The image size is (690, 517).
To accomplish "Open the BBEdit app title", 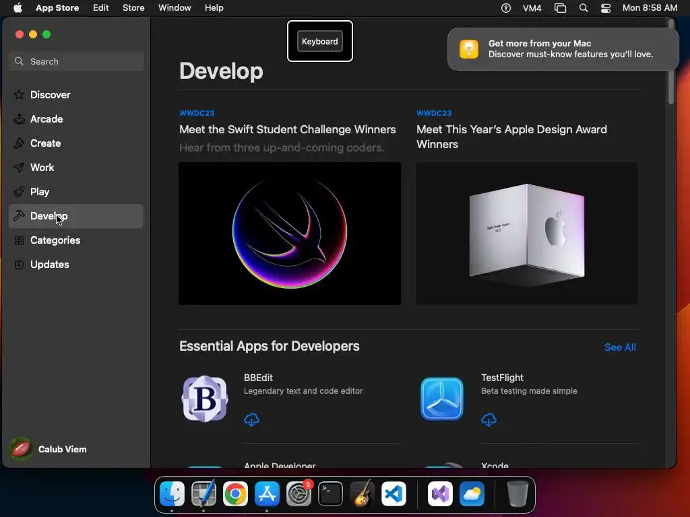I will tap(258, 378).
